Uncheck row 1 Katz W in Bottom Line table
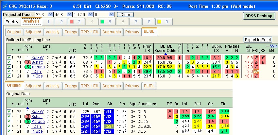 point(9,58)
